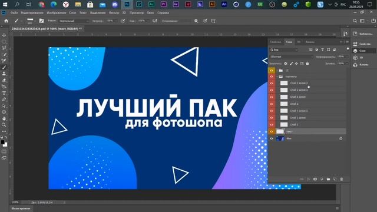Viewport: 377px width, 212px height.
Task: Open the Окно menu
Action: 150,13
